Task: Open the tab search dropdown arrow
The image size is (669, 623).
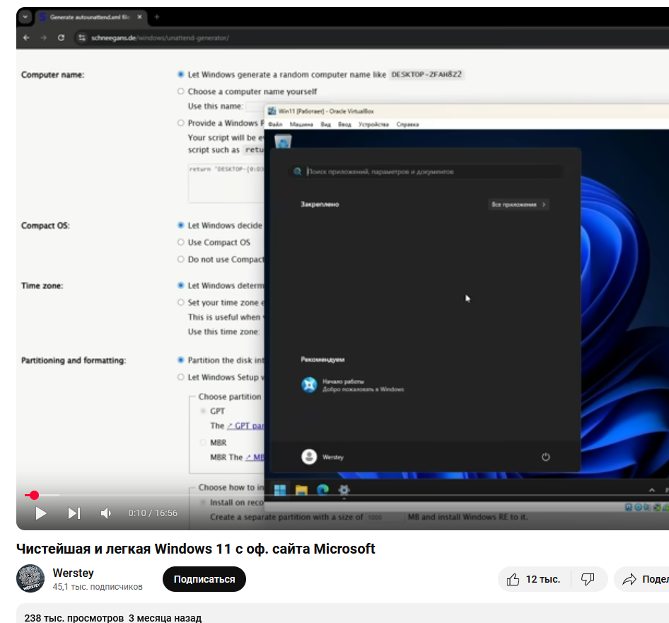Action: (x=25, y=17)
